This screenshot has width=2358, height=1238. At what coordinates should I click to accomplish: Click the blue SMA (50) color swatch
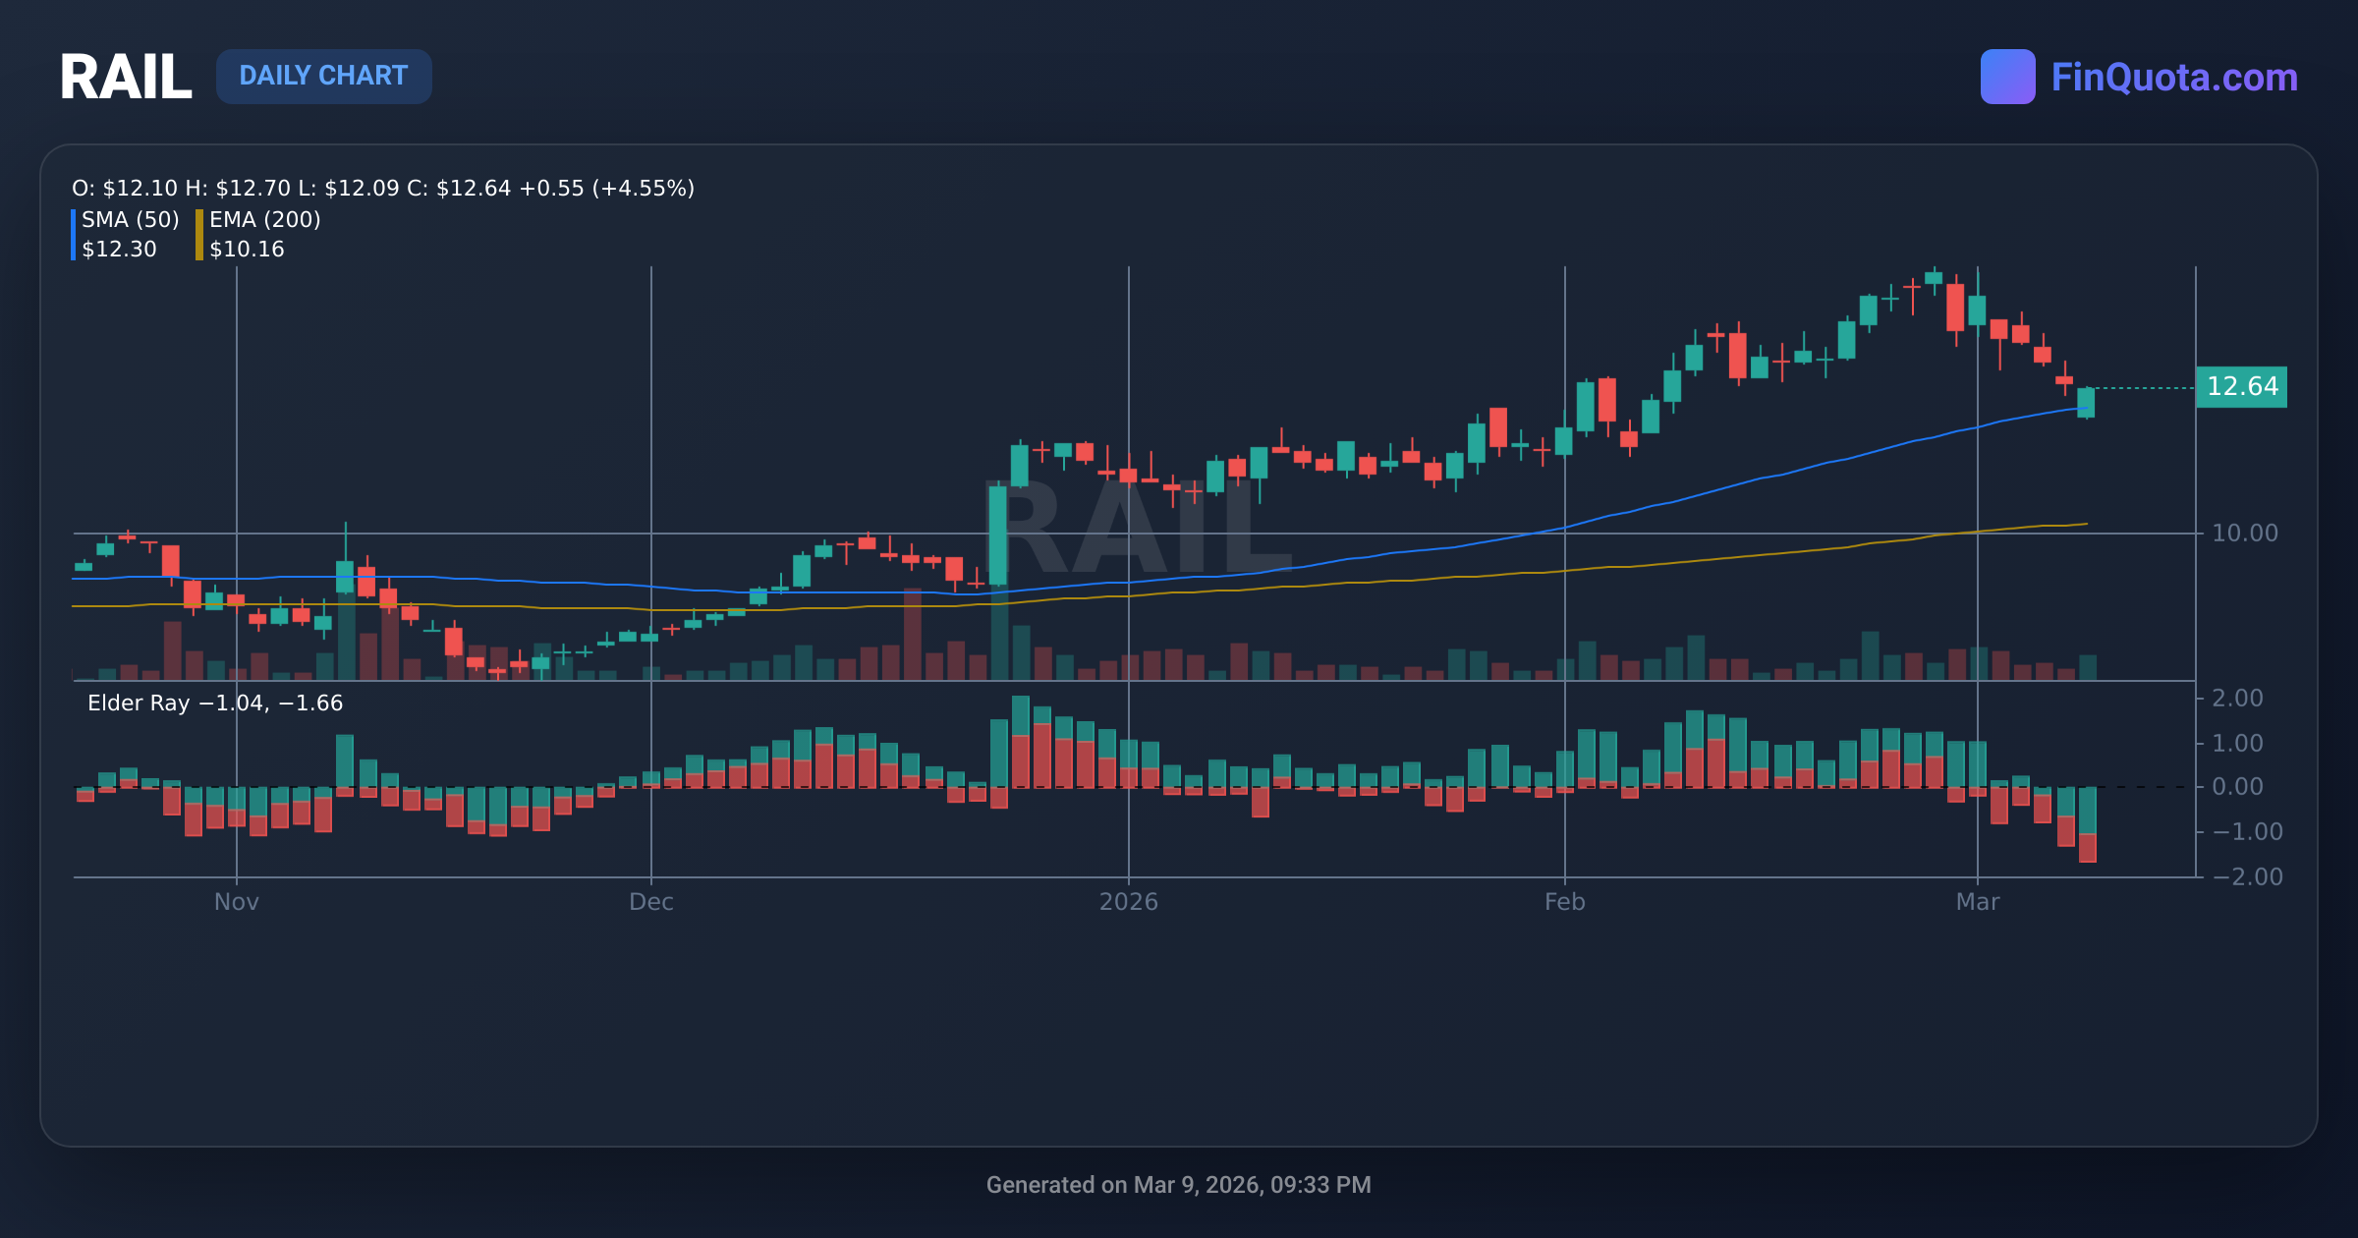[74, 235]
